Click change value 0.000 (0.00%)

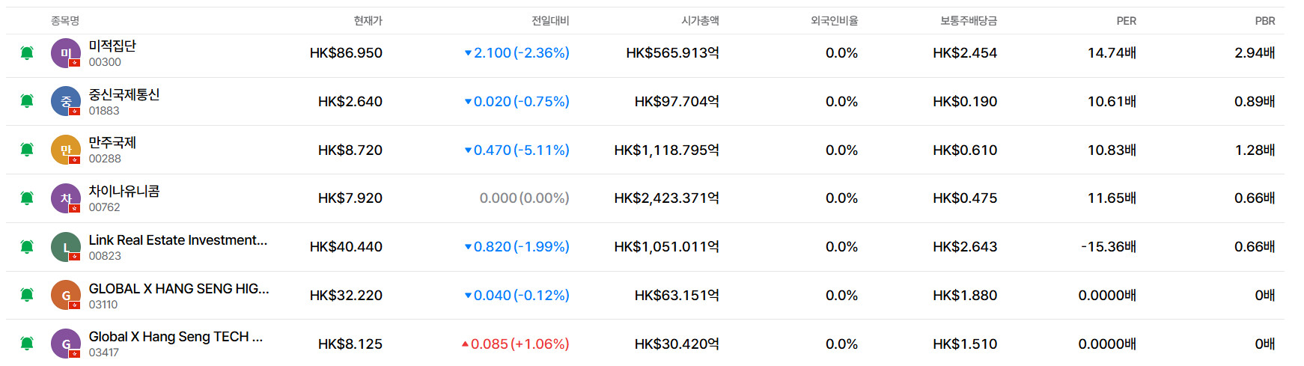pyautogui.click(x=525, y=198)
